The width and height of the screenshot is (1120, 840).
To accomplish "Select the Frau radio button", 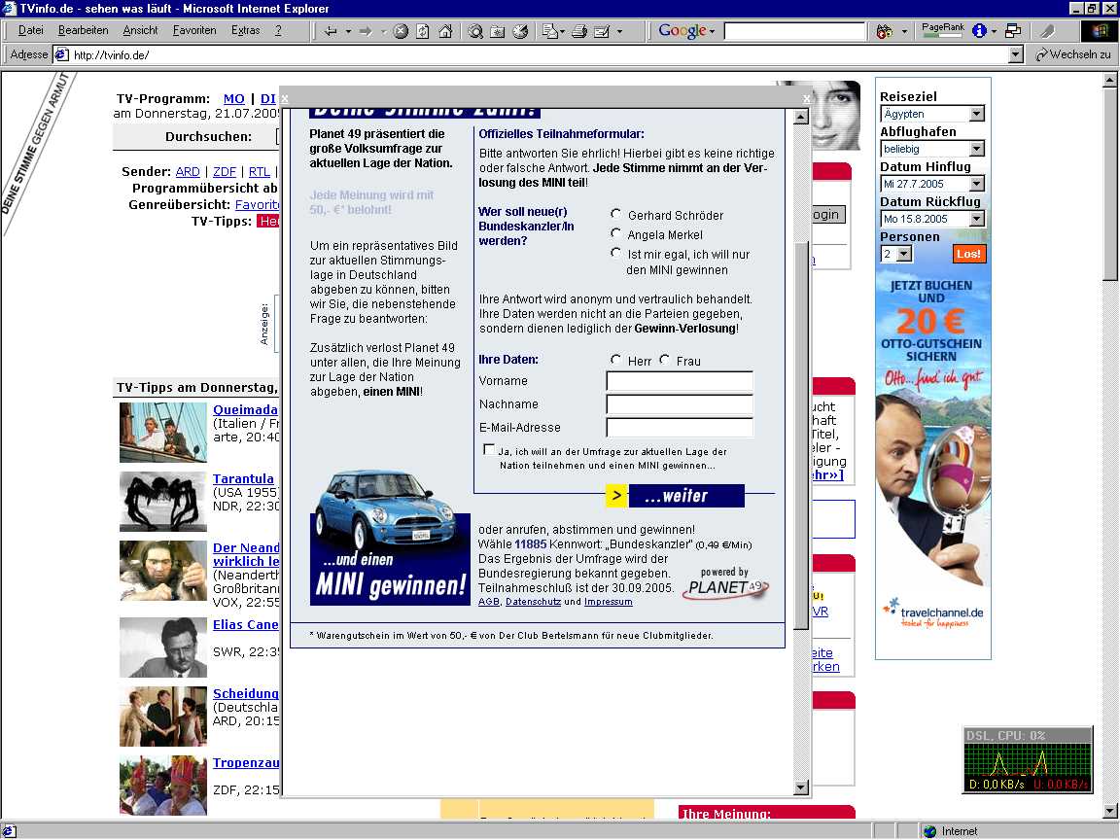I will point(664,360).
